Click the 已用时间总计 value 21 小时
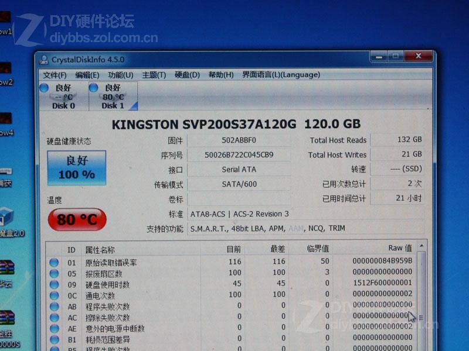 point(397,198)
